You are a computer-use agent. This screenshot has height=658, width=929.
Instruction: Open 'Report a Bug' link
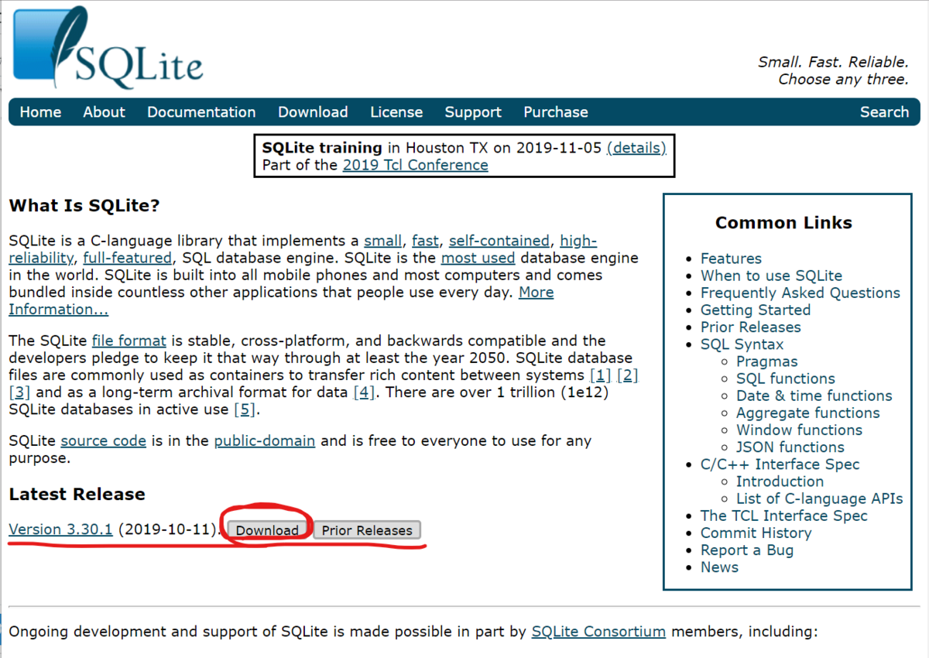coord(747,550)
